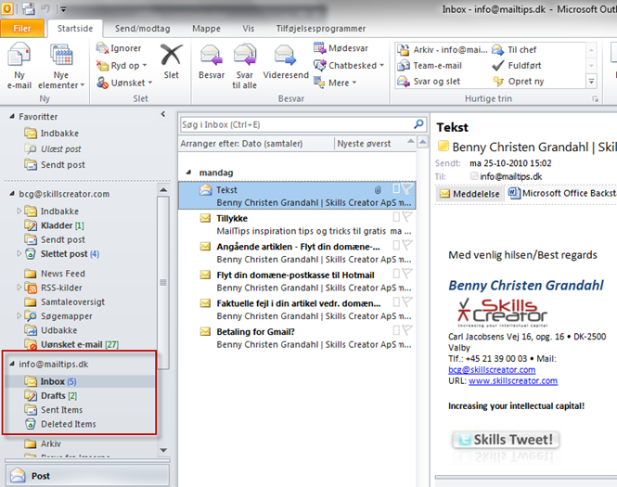
Task: Toggle the flag on the Tillykke message
Action: (x=407, y=217)
